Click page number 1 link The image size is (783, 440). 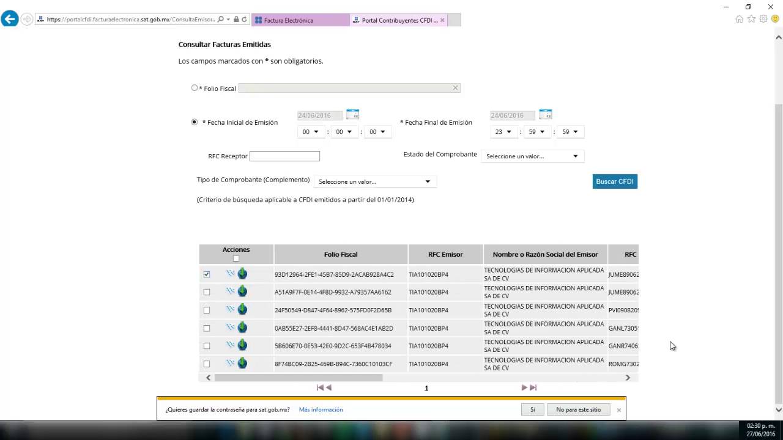point(426,388)
